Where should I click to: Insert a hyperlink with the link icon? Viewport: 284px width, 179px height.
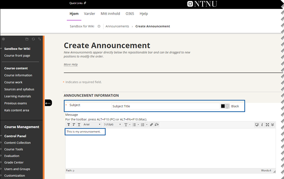pos(151,124)
